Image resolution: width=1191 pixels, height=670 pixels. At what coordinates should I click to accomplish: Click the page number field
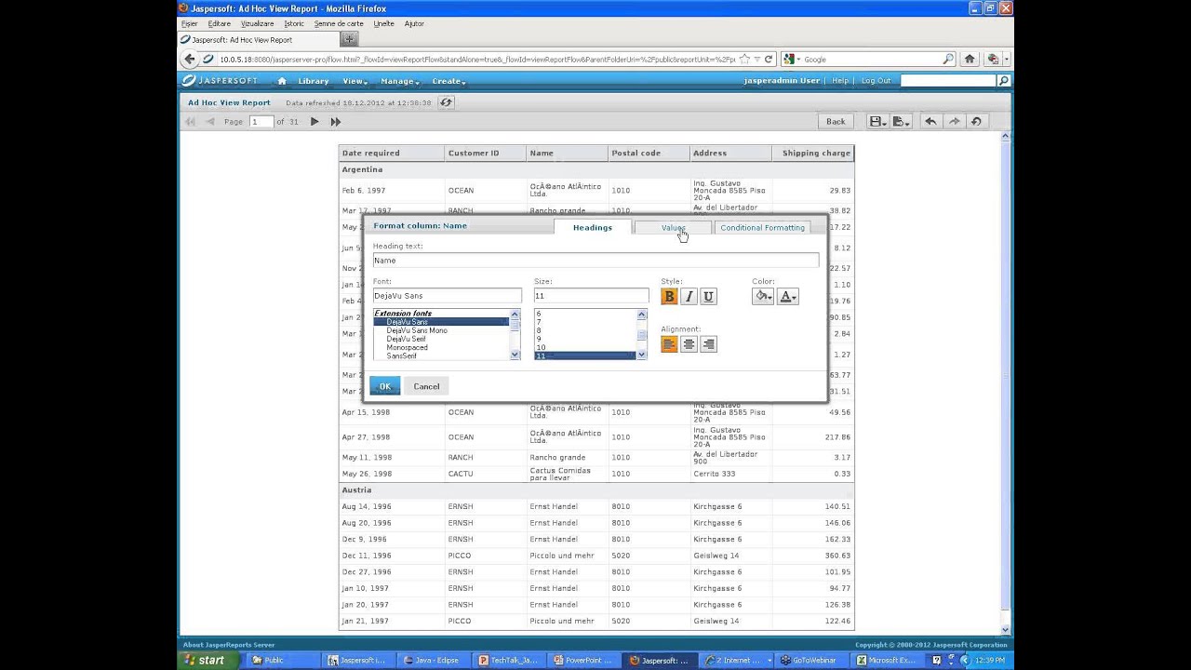pyautogui.click(x=261, y=122)
